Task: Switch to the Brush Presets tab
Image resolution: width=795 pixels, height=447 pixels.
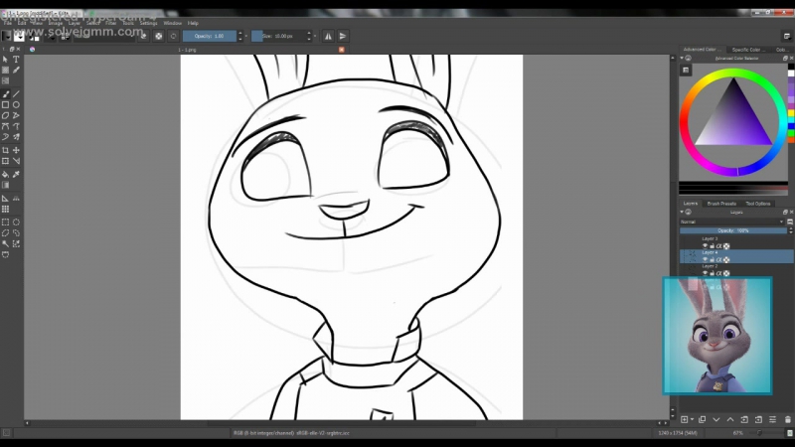Action: (x=721, y=204)
